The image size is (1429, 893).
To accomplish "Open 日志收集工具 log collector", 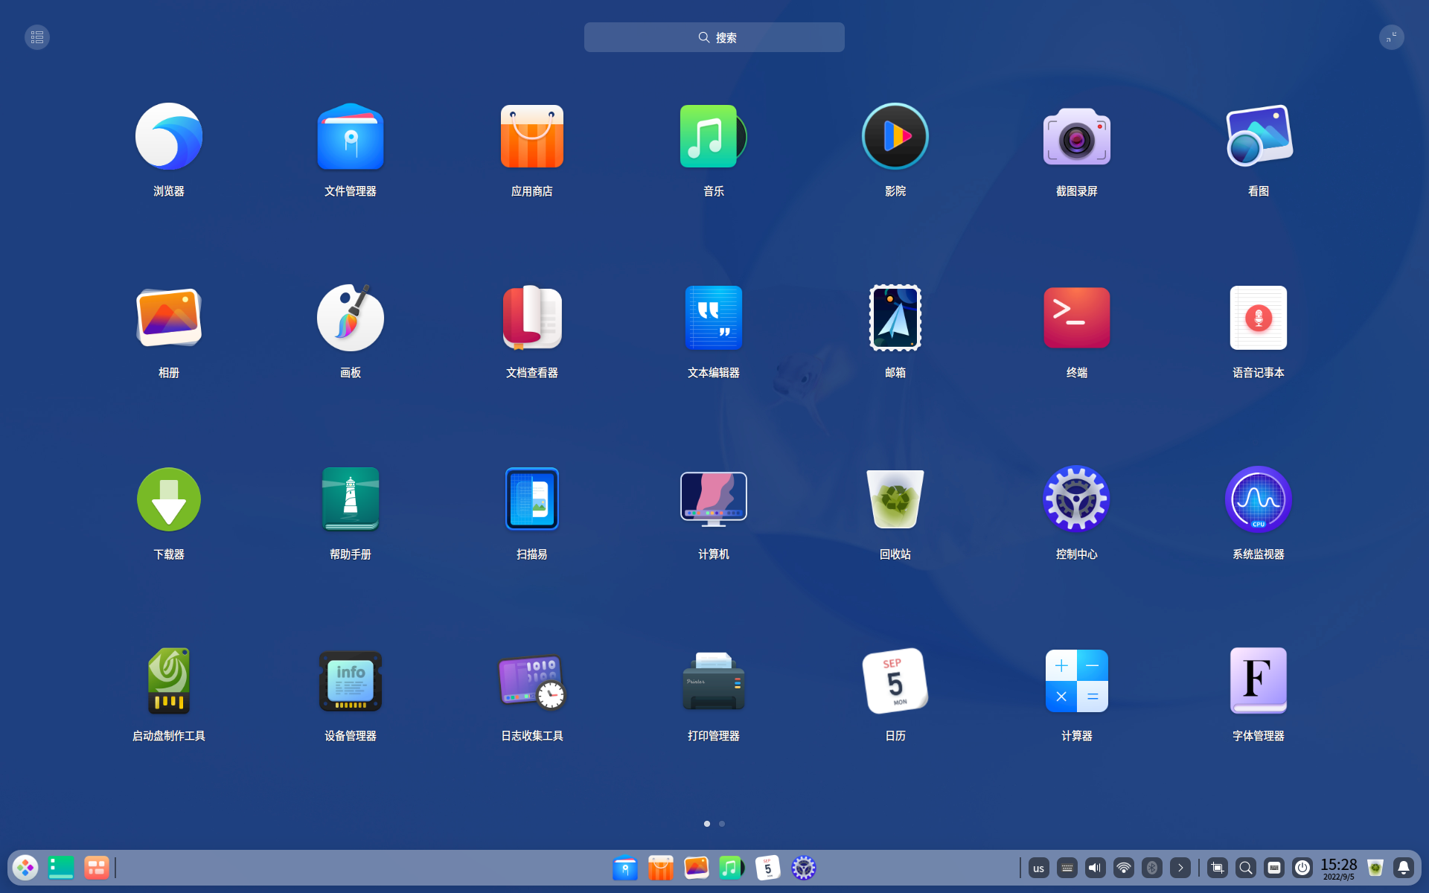I will [532, 682].
